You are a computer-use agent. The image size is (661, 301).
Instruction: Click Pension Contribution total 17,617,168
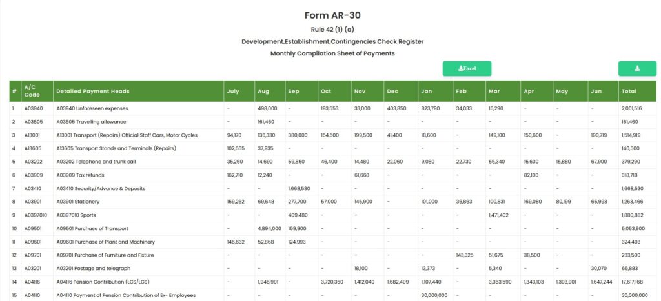633,282
